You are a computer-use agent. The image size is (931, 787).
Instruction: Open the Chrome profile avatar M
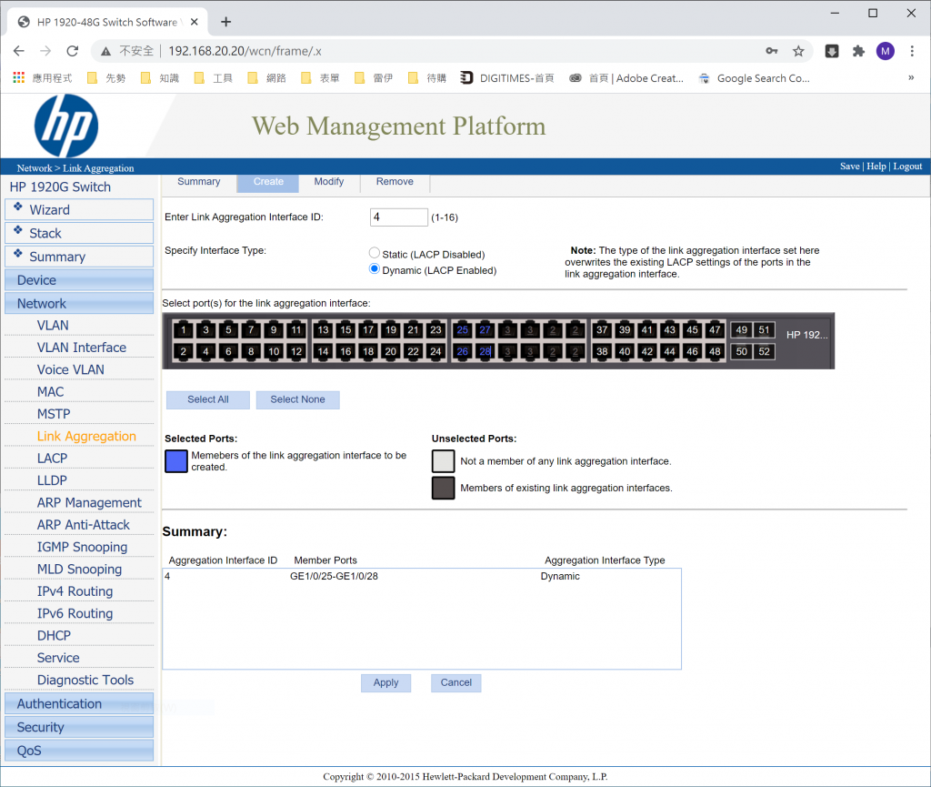coord(886,51)
